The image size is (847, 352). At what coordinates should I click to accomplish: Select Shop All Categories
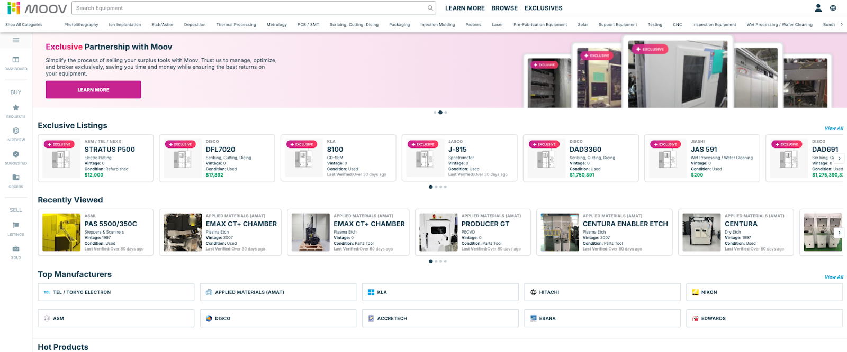[24, 25]
